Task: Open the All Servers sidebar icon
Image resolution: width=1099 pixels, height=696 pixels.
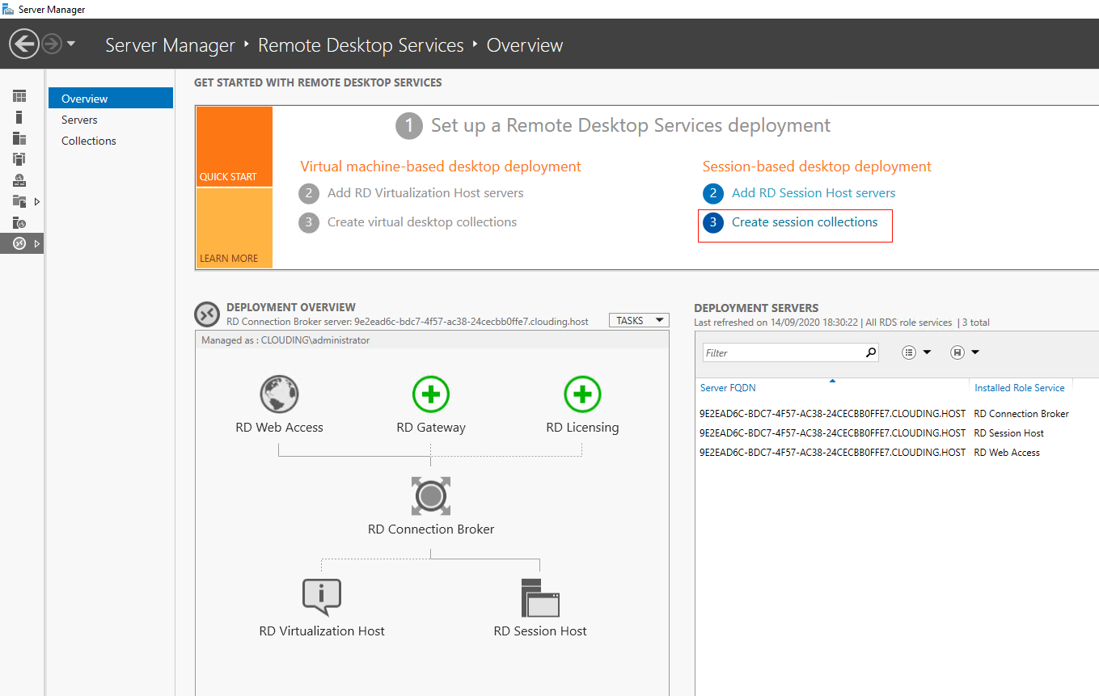Action: coord(19,138)
